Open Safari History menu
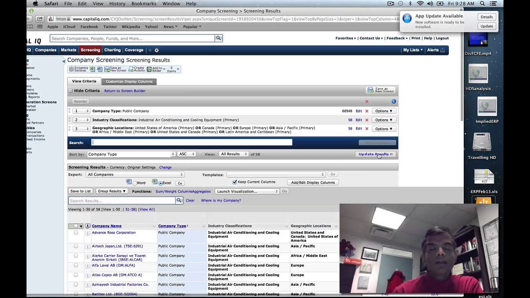The image size is (530, 298). tap(117, 4)
